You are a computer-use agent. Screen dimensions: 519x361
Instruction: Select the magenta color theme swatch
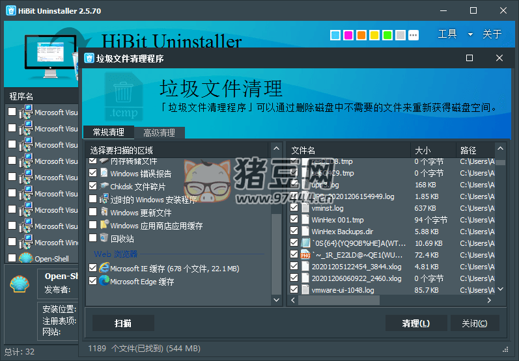click(x=348, y=34)
